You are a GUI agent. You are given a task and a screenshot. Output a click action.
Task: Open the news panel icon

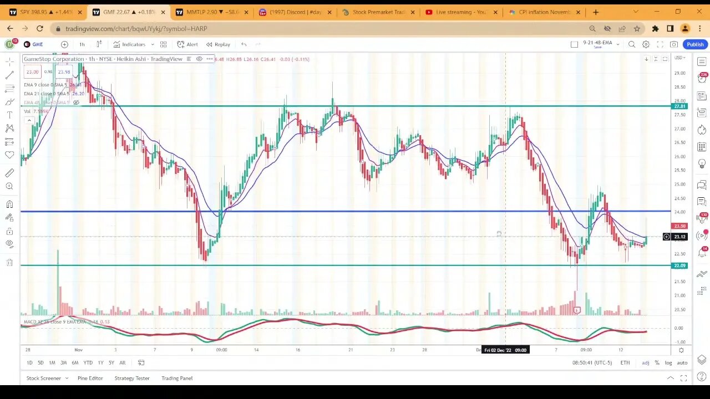tap(702, 96)
